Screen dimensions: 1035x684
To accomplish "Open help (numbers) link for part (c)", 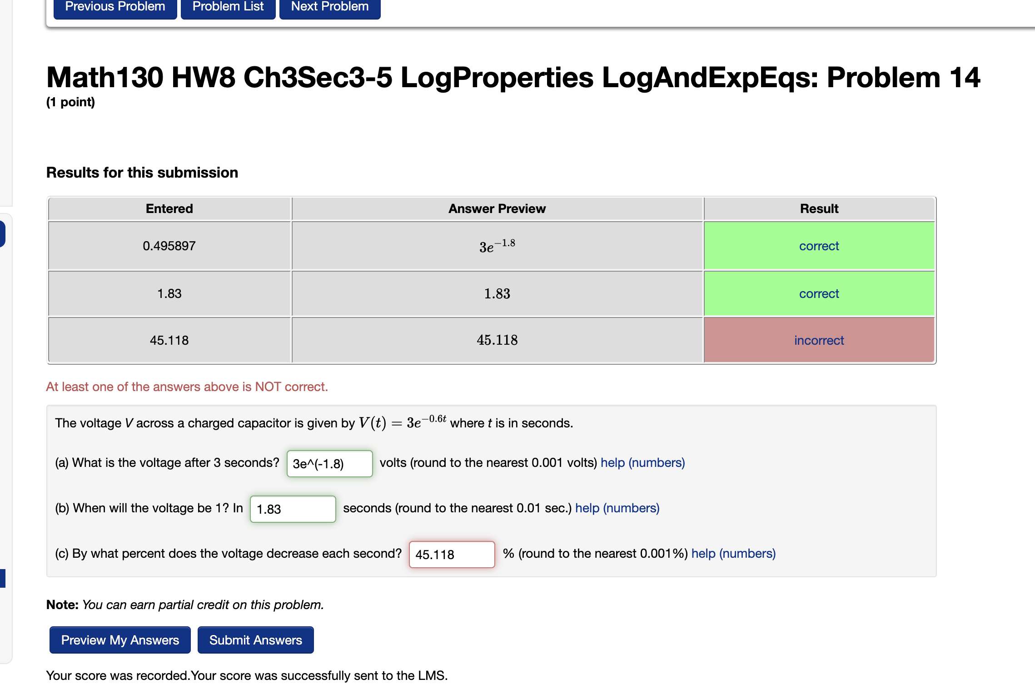I will (x=733, y=553).
